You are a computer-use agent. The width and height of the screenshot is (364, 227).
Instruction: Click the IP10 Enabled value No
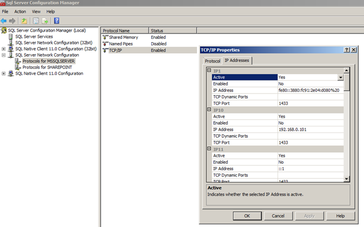311,123
